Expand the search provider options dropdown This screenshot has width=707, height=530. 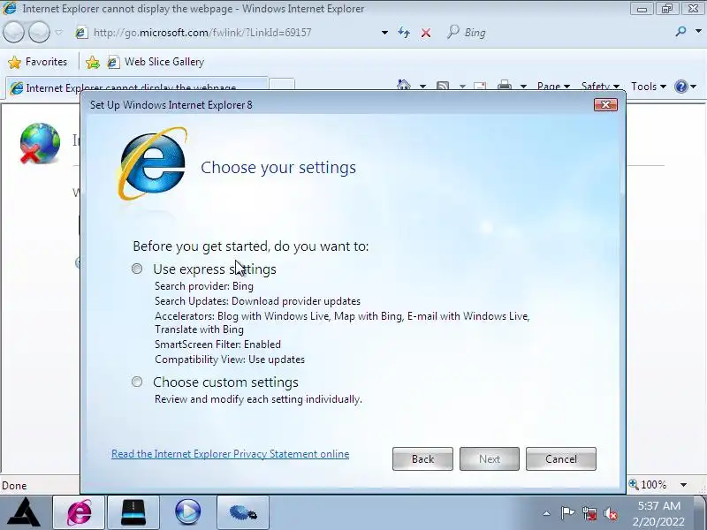pyautogui.click(x=698, y=32)
